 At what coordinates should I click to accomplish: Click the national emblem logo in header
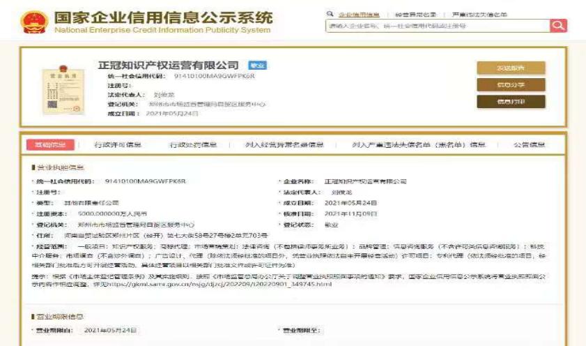point(34,22)
